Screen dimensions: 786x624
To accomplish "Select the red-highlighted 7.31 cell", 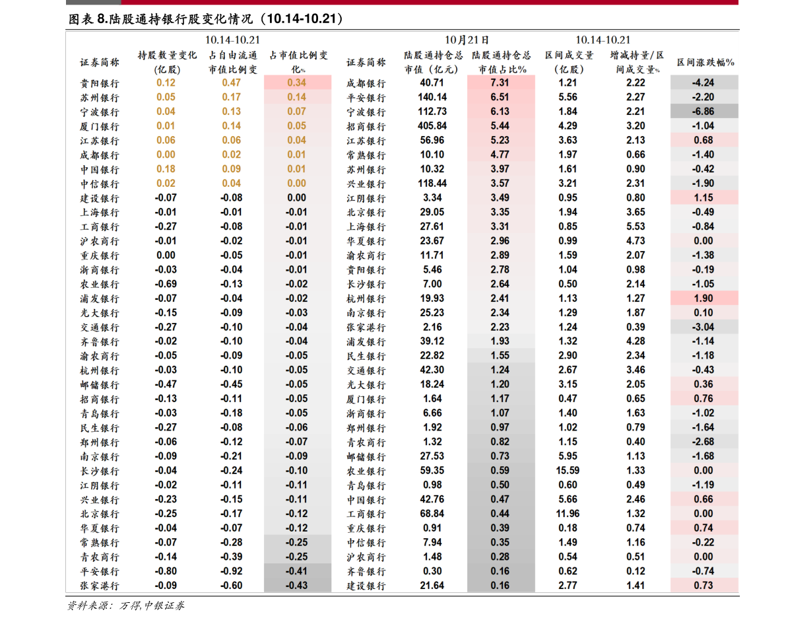I will tap(500, 83).
